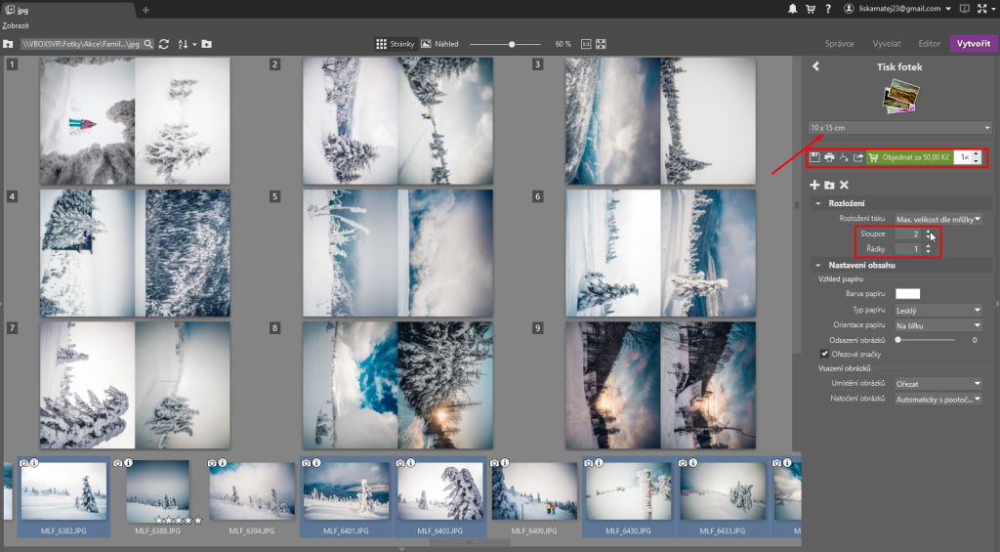Click info icon on MLF_6383.JPG thumbnail
The width and height of the screenshot is (1000, 552).
34,463
